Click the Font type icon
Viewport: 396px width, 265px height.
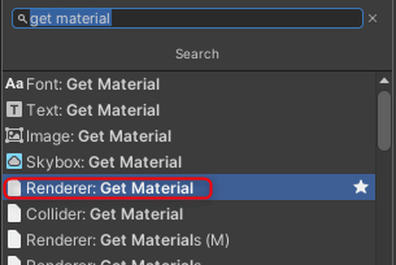tap(14, 84)
